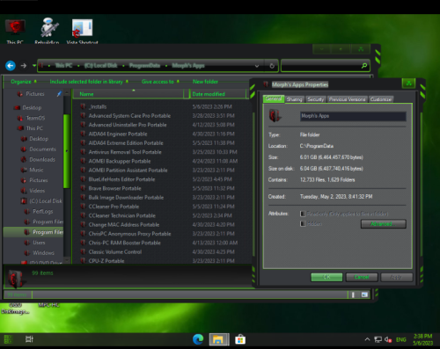Select Windows folder in tree
Viewport: 440px width, 349px height.
pyautogui.click(x=43, y=252)
